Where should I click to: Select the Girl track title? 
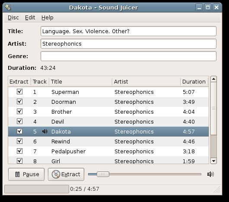[56, 161]
